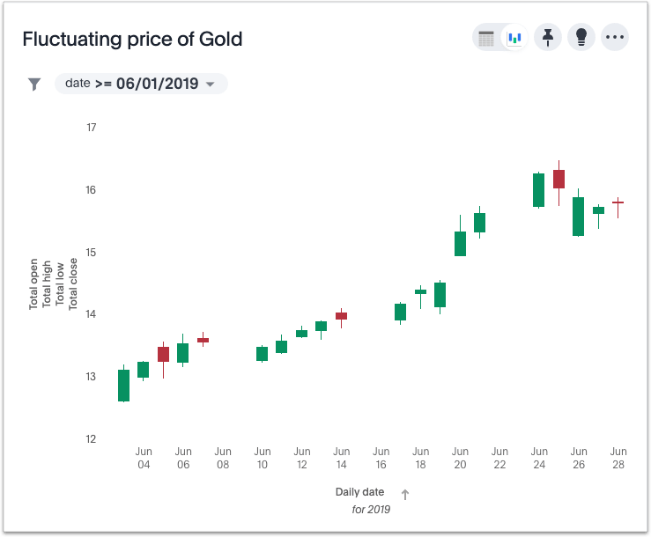
Task: Select the Total close axis label
Action: coord(74,283)
